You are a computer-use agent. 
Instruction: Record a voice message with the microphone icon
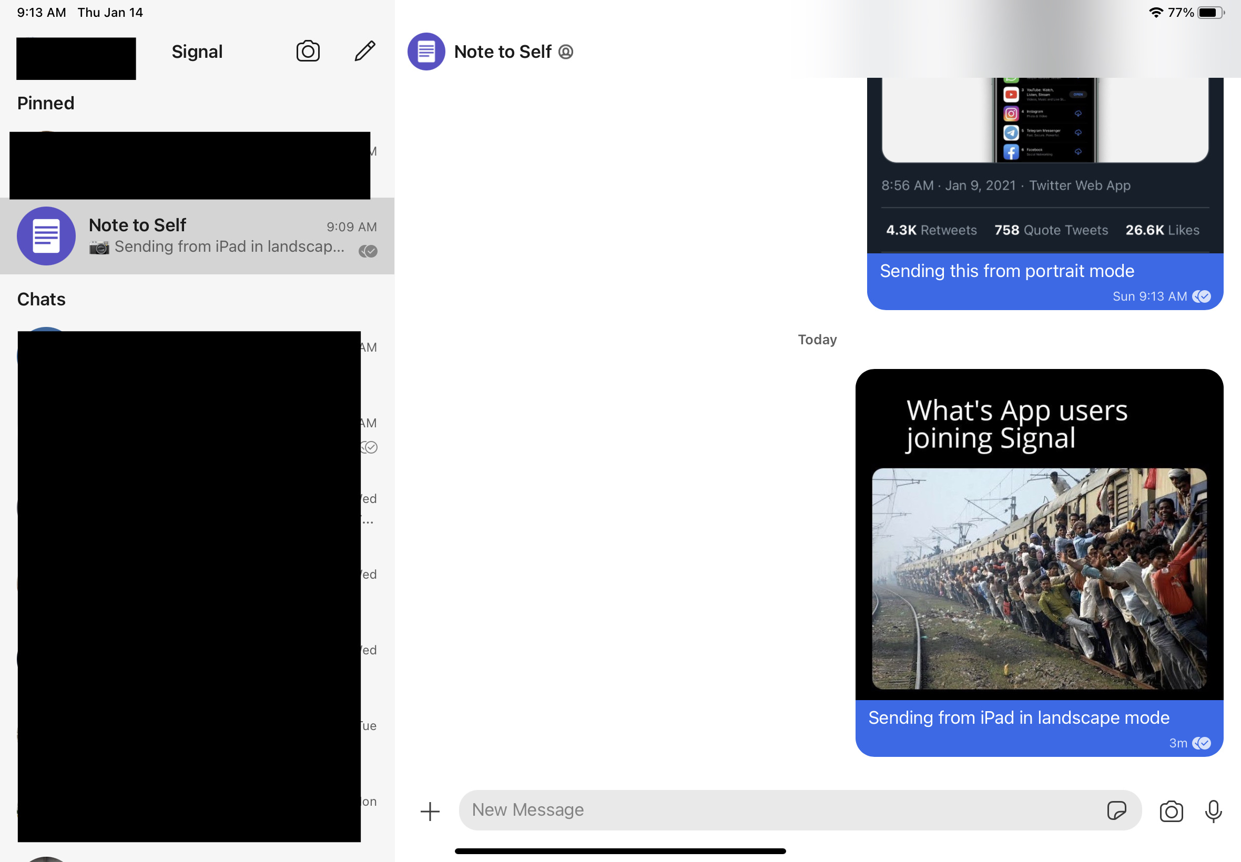(x=1214, y=810)
